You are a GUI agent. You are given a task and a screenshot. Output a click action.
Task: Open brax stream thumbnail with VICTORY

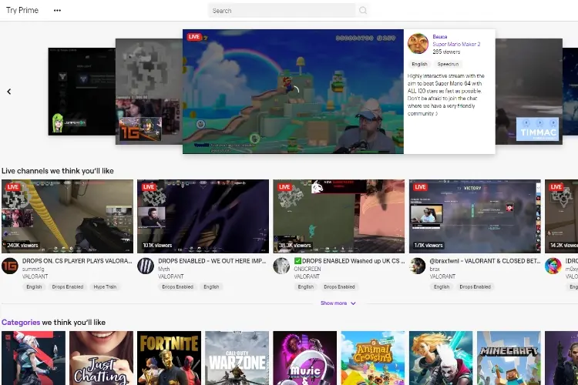[475, 216]
